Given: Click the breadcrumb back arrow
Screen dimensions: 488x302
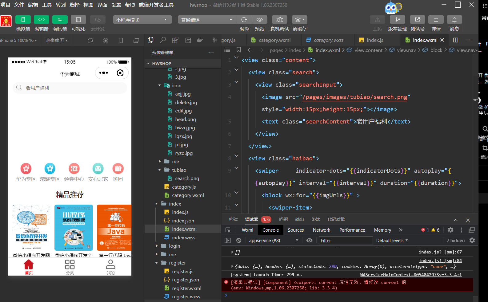Looking at the screenshot, I should coord(250,50).
